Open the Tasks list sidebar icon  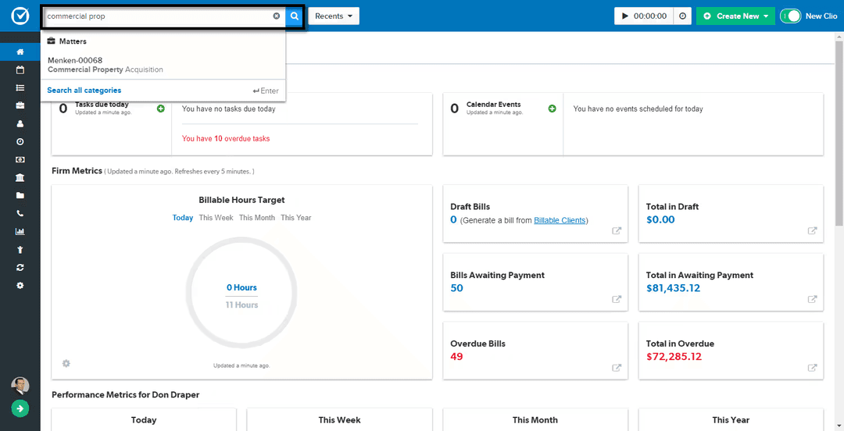pos(20,87)
